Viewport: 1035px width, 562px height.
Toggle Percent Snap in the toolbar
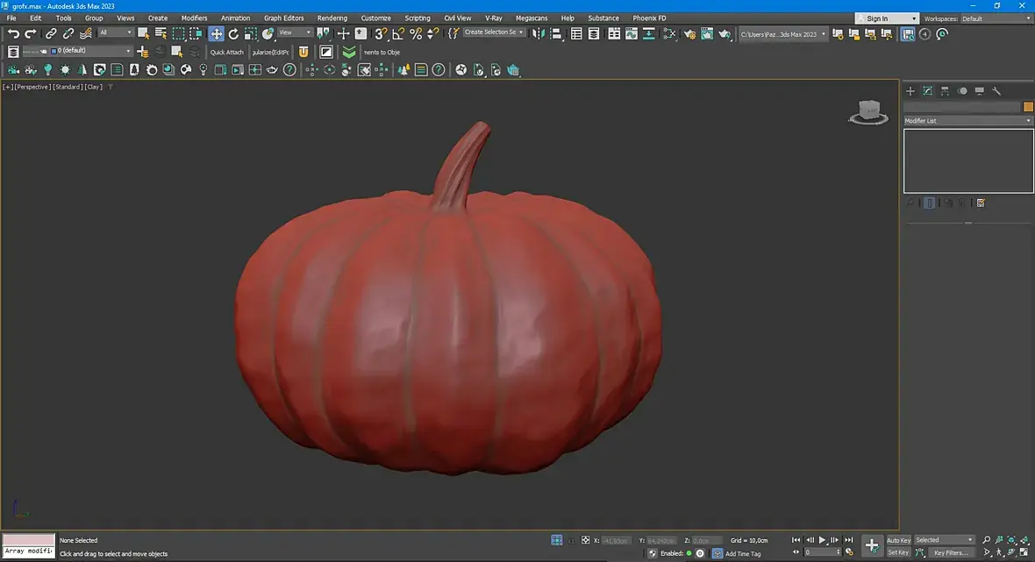tap(416, 33)
